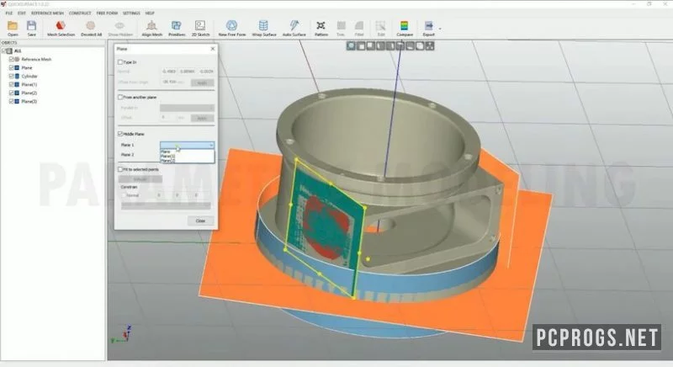This screenshot has width=673, height=367.
Task: Click the Open folder icon
Action: [x=13, y=26]
